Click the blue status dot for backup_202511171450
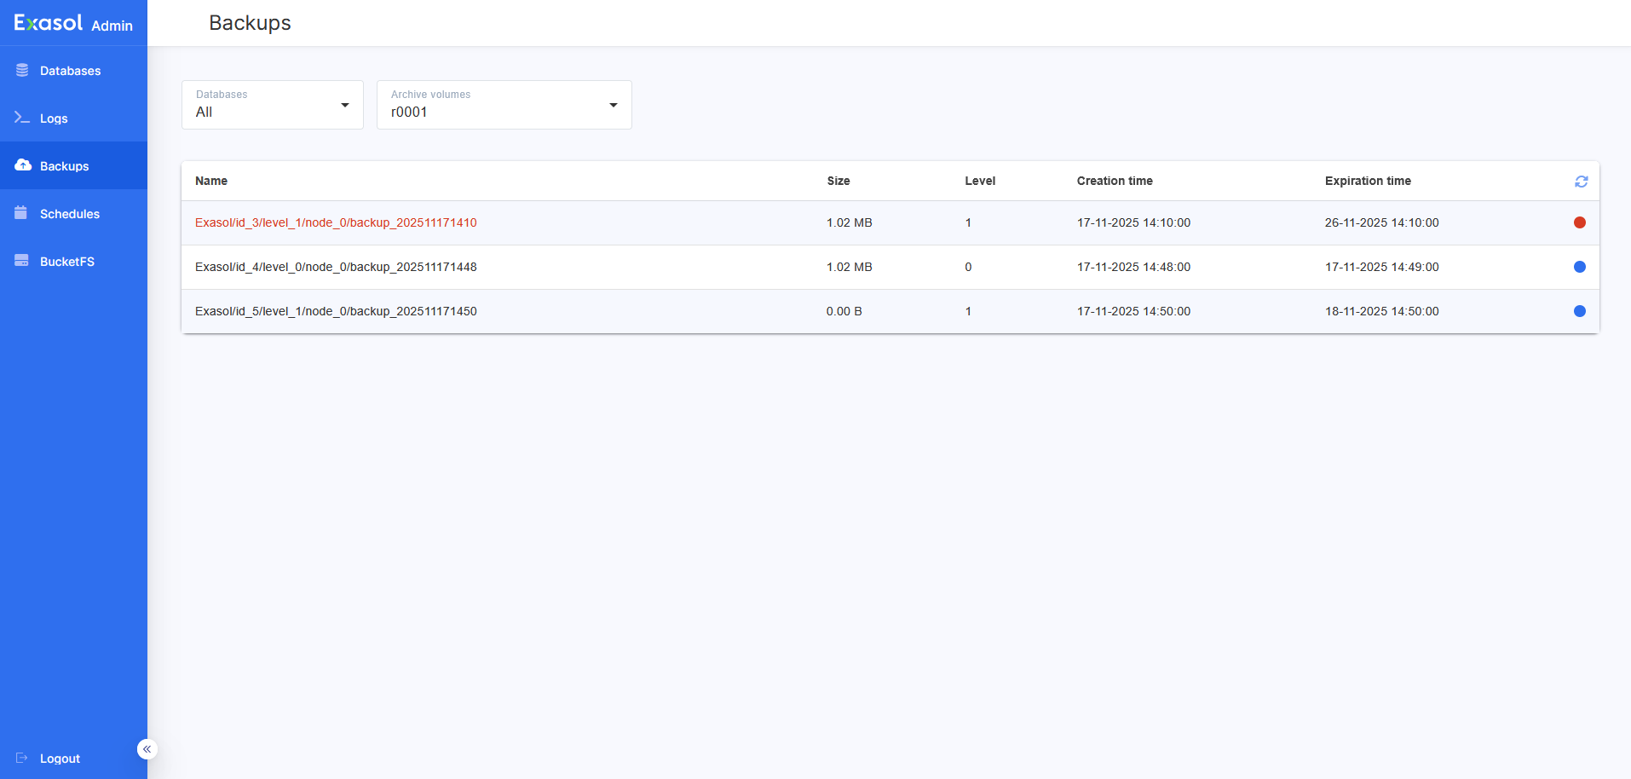 [x=1579, y=311]
